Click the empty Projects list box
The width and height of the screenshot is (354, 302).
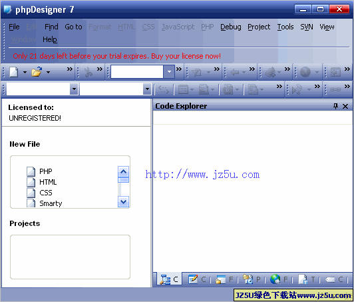[70, 257]
